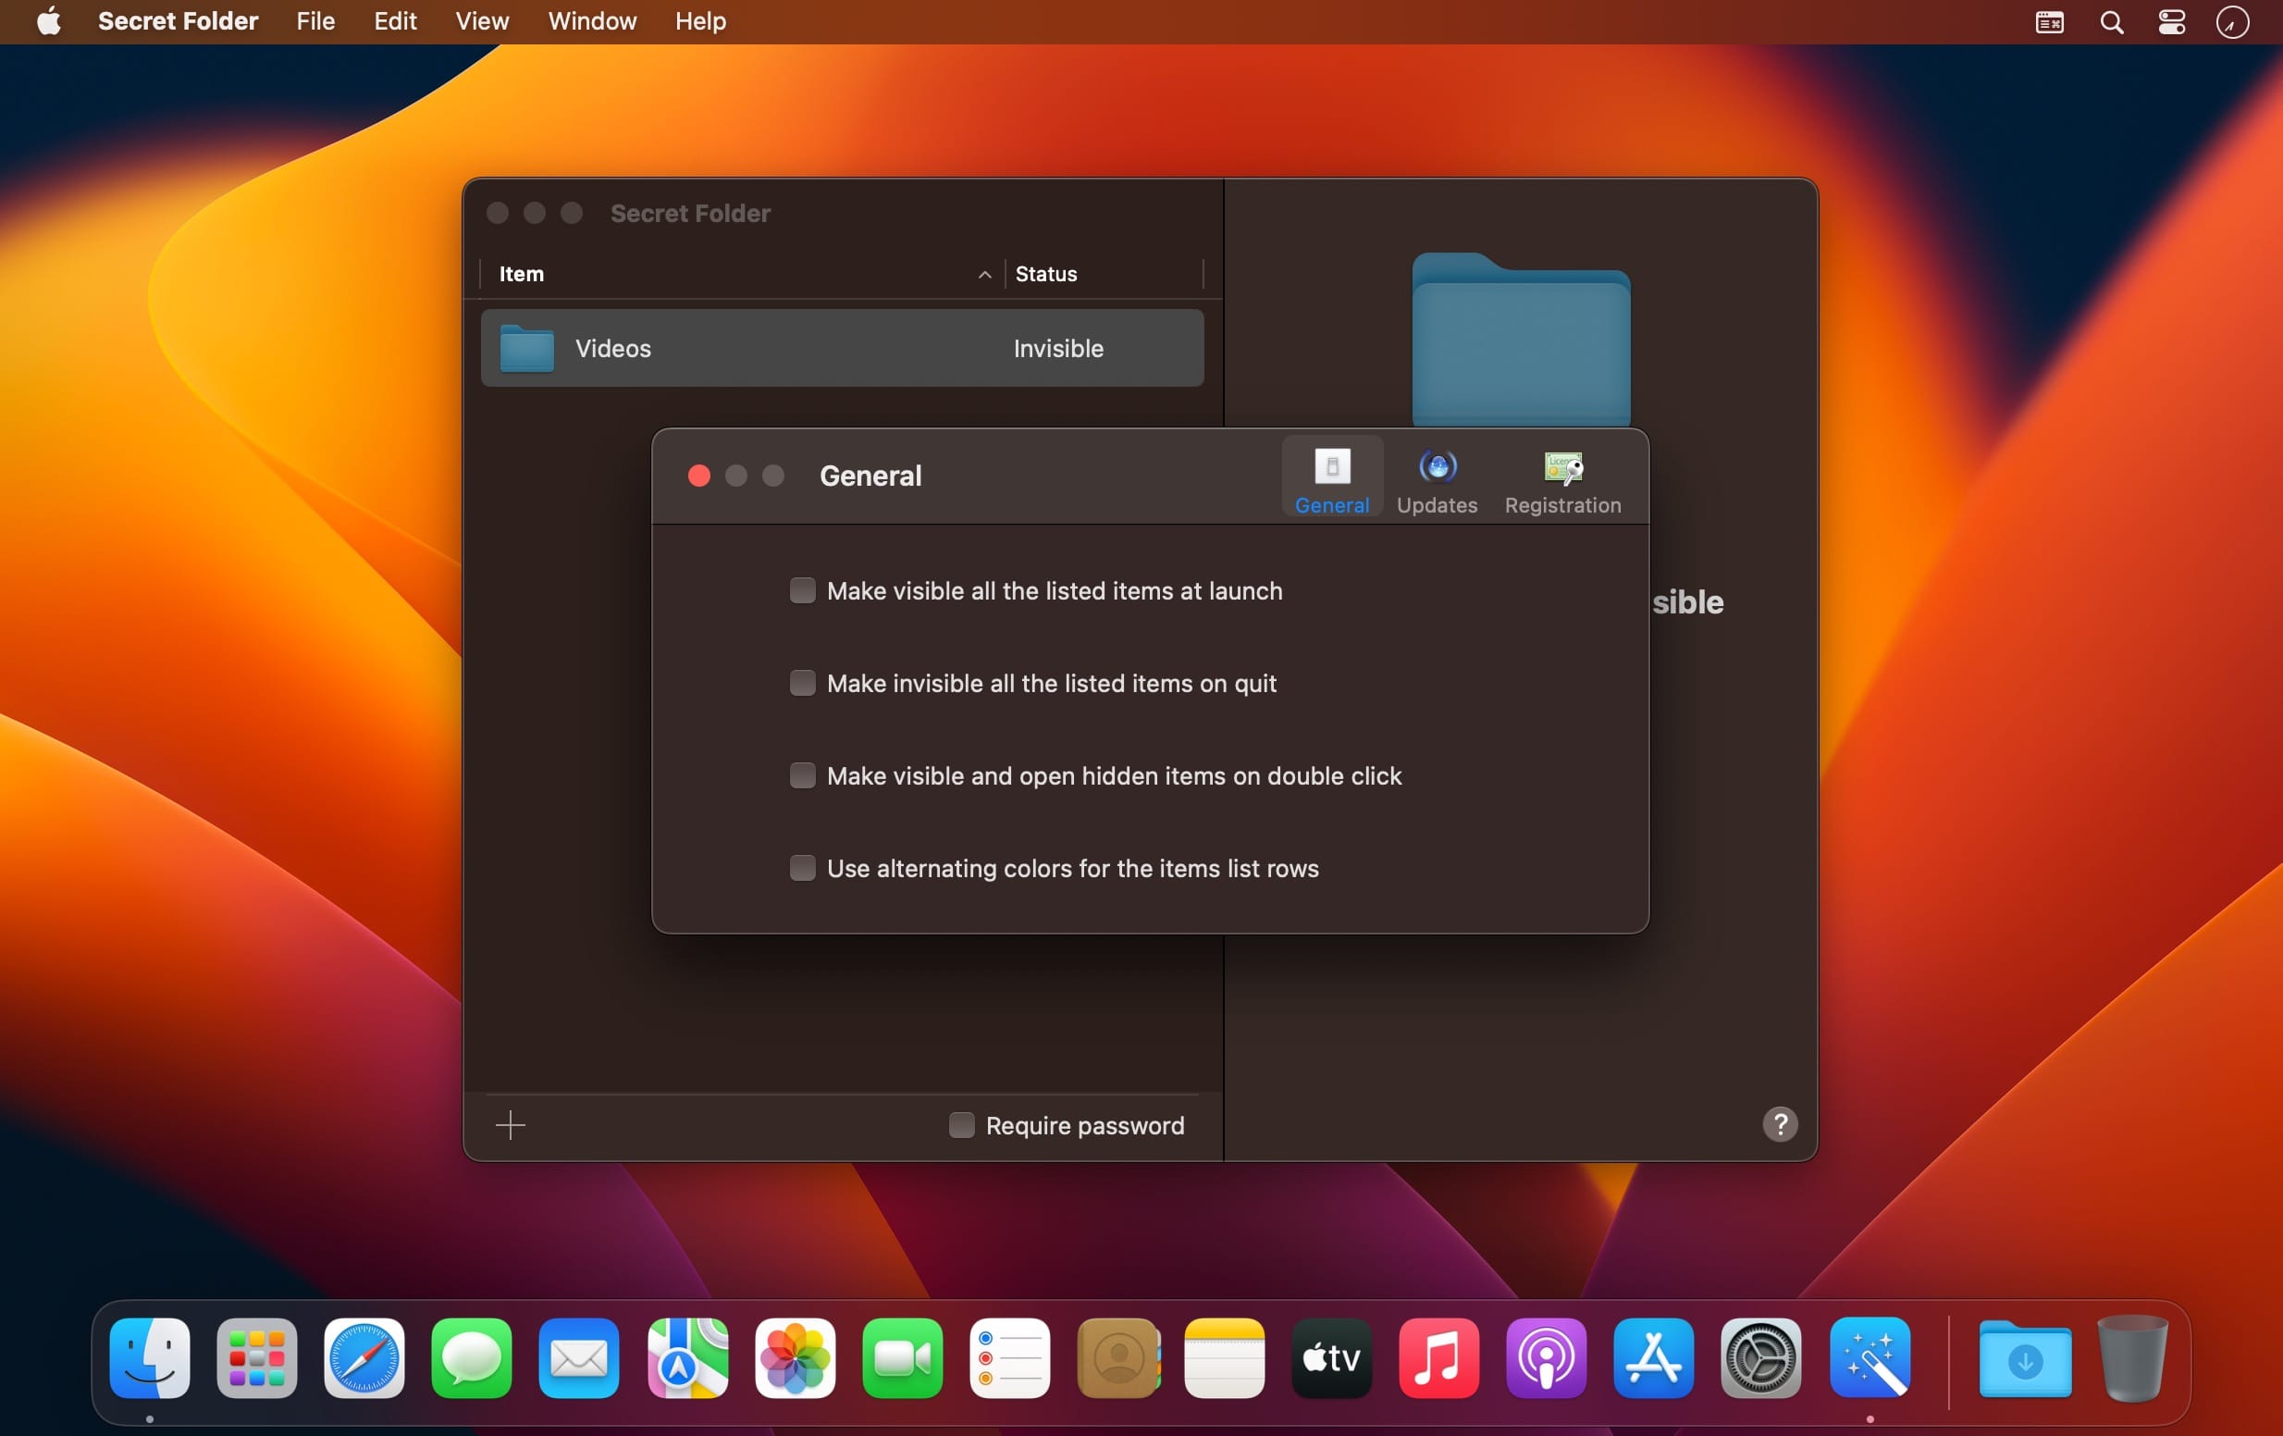Open System Settings from the Dock
Image resolution: width=2283 pixels, height=1436 pixels.
pyautogui.click(x=1761, y=1358)
